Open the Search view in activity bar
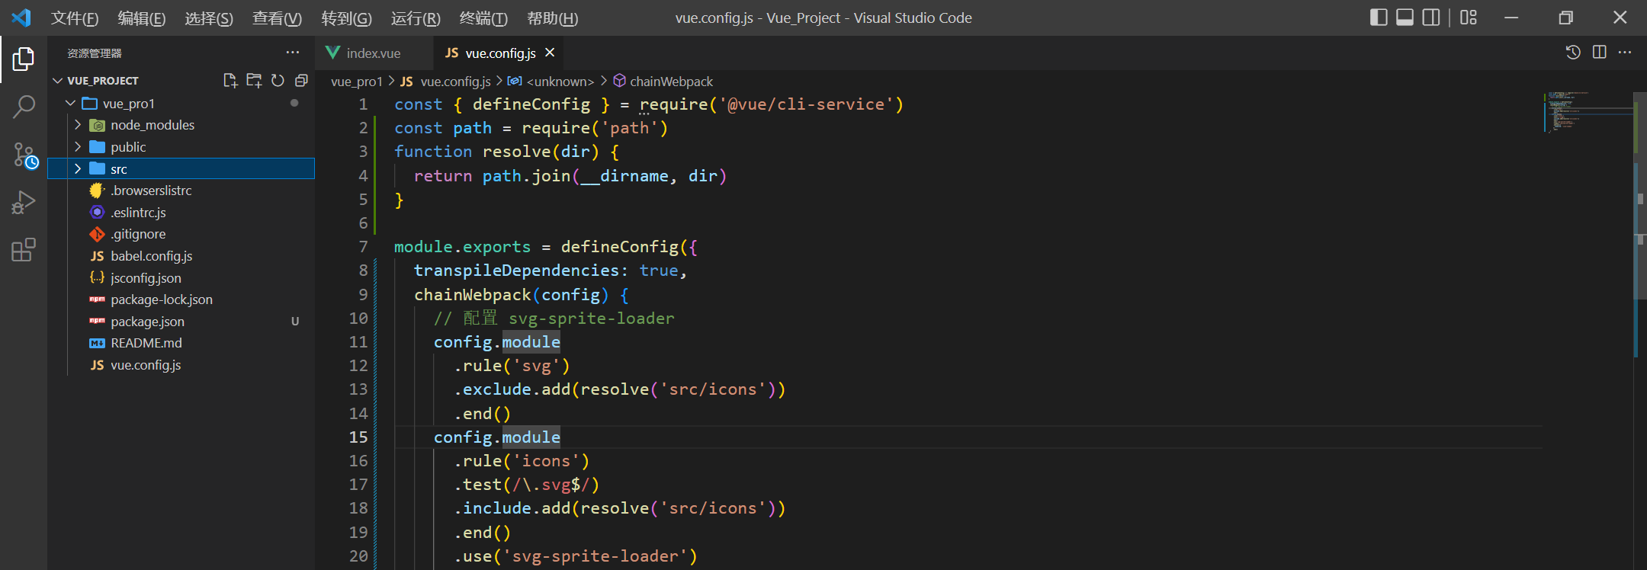The height and width of the screenshot is (570, 1647). (x=24, y=107)
